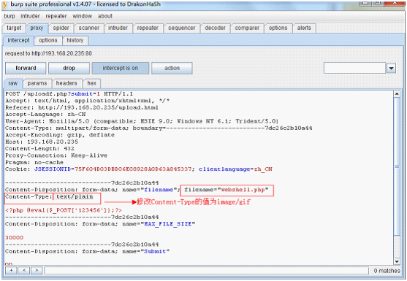Click the 30000 value line
The image size is (407, 281).
[x=15, y=238]
